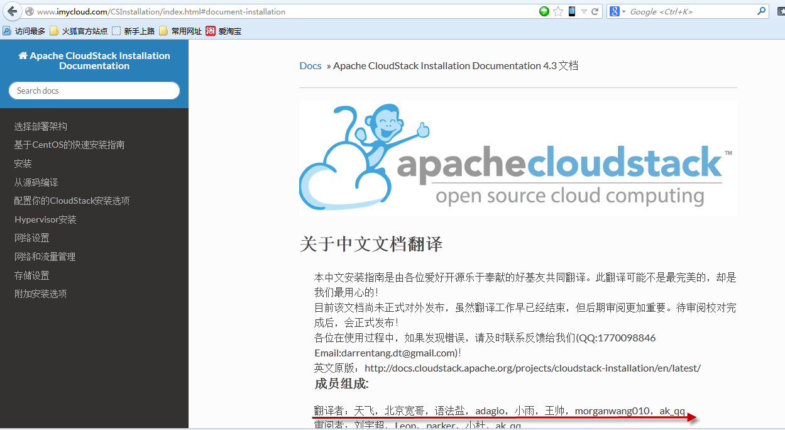Click the globe site identity icon
Screen dimensions: 785x430
pyautogui.click(x=29, y=11)
